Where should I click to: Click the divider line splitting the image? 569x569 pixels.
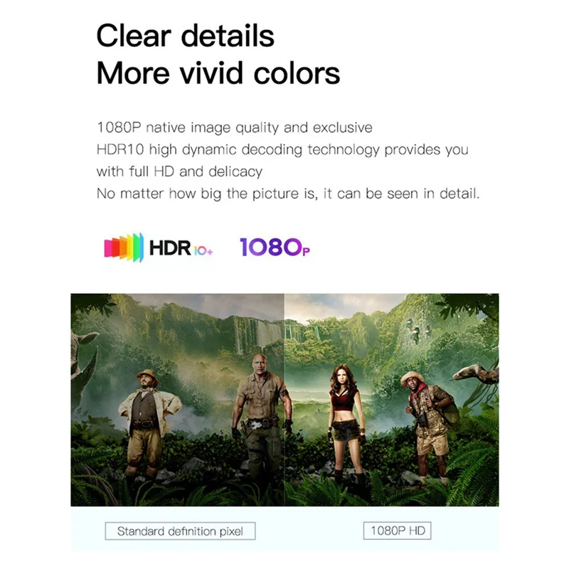pos(284,400)
